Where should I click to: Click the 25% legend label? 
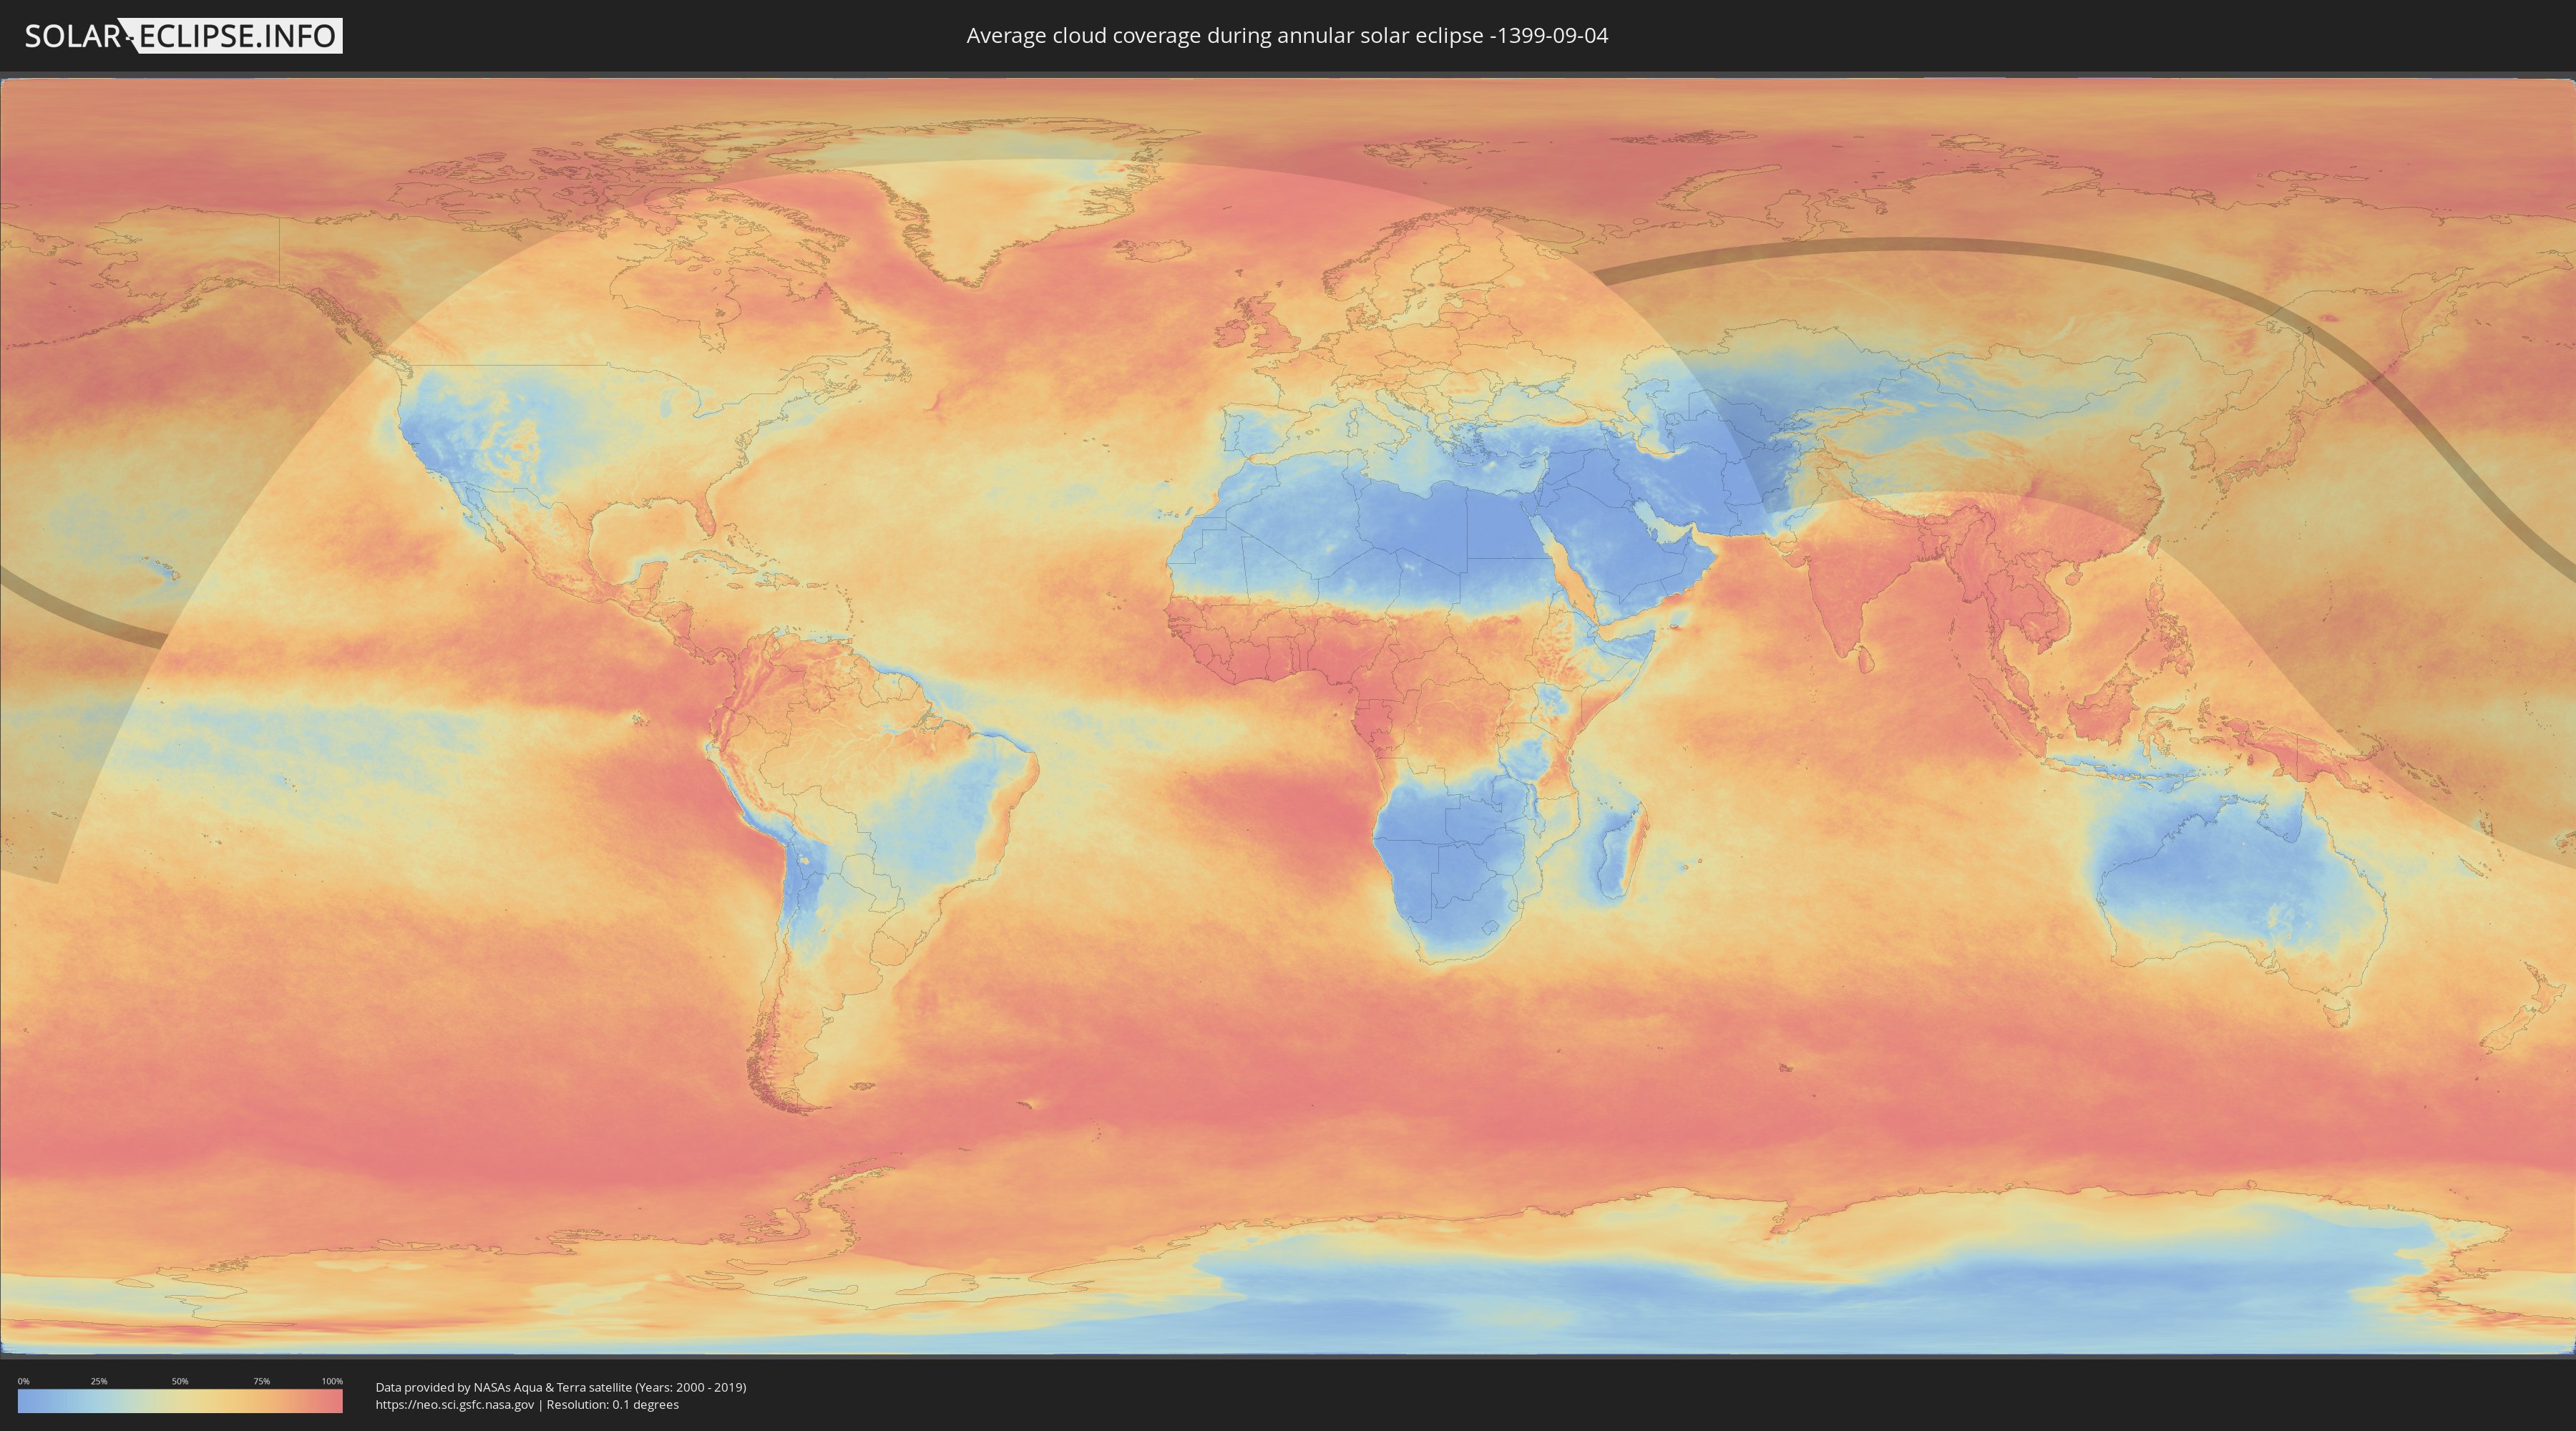coord(99,1381)
